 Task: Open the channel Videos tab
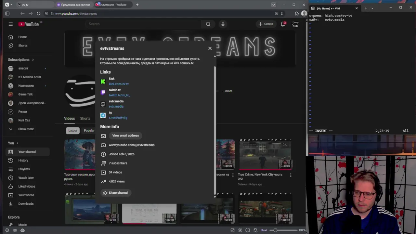69,119
